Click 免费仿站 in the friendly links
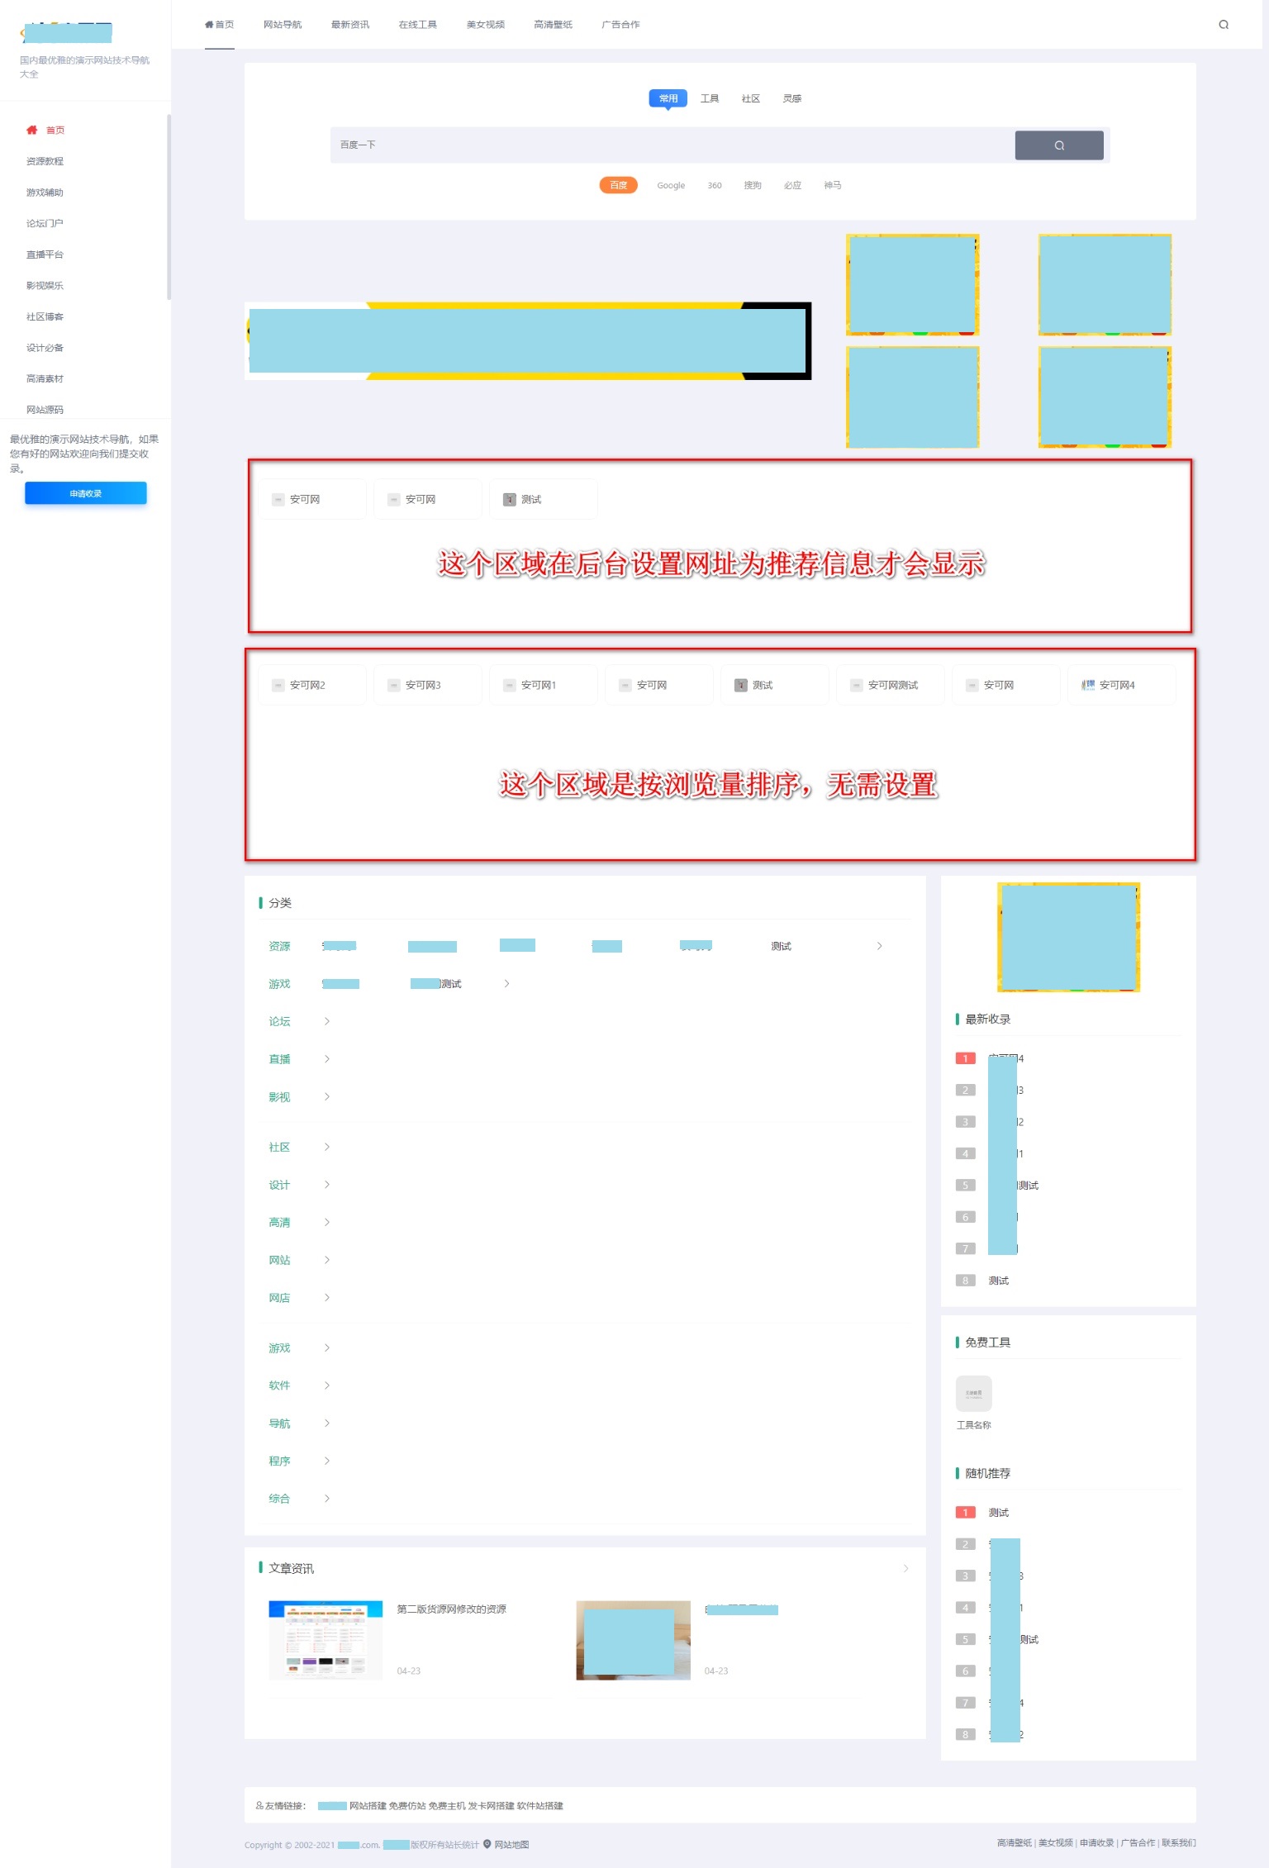The image size is (1269, 1868). 407,1805
